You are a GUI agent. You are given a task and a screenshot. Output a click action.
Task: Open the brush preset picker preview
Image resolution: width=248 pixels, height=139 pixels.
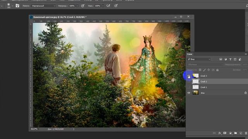point(9,5)
